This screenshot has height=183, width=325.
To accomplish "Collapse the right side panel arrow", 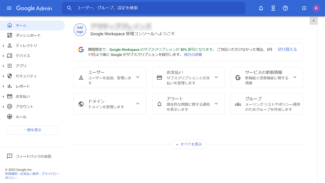I will click(x=314, y=21).
